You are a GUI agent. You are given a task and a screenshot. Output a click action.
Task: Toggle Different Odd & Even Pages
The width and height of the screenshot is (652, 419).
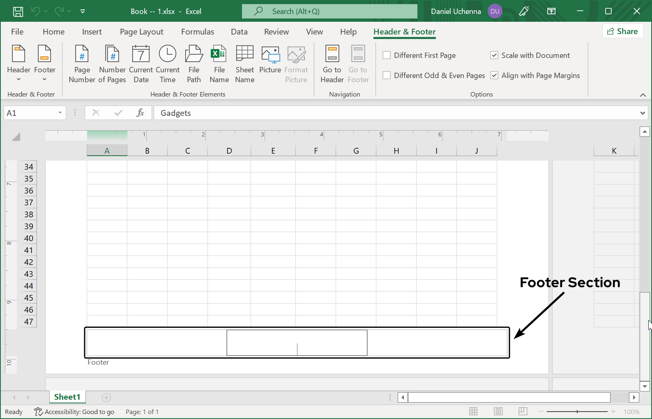tap(387, 76)
